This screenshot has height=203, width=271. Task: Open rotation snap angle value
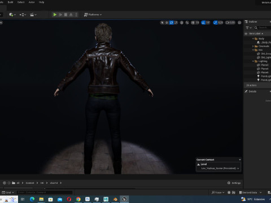(x=208, y=23)
